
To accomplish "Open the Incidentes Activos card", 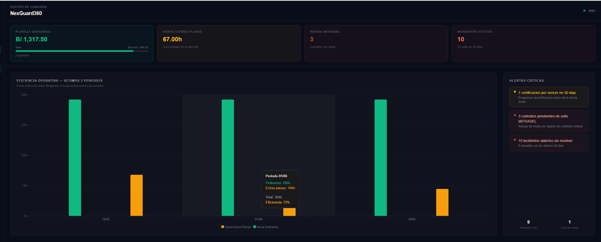I will 523,43.
